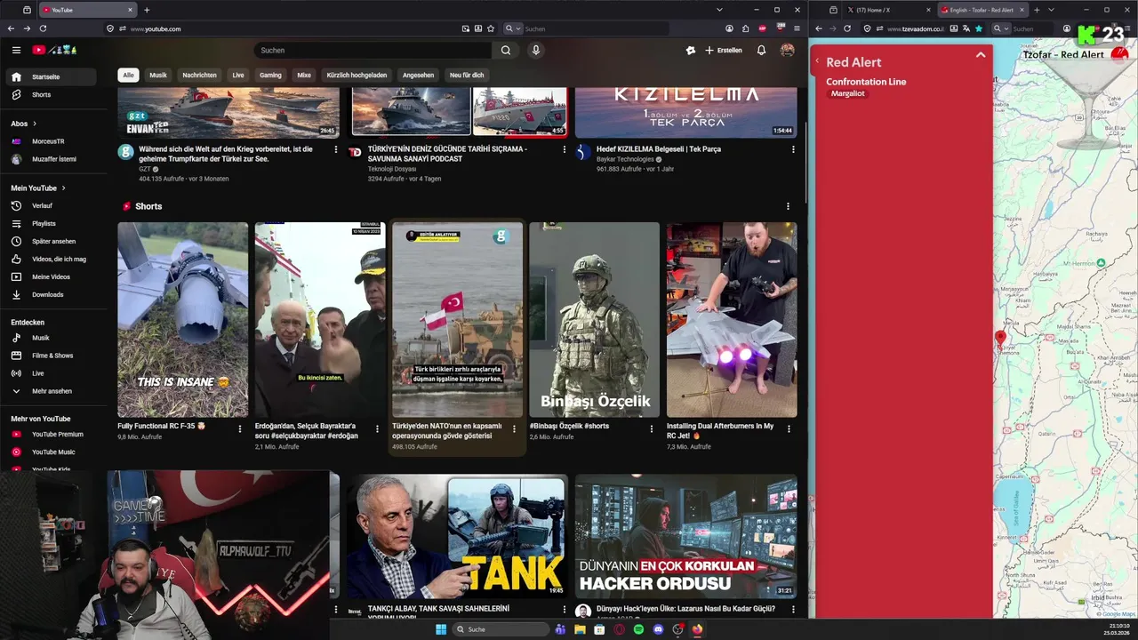Open Verlauf in sidebar
Screen dimensions: 1138x640
pyautogui.click(x=53, y=206)
